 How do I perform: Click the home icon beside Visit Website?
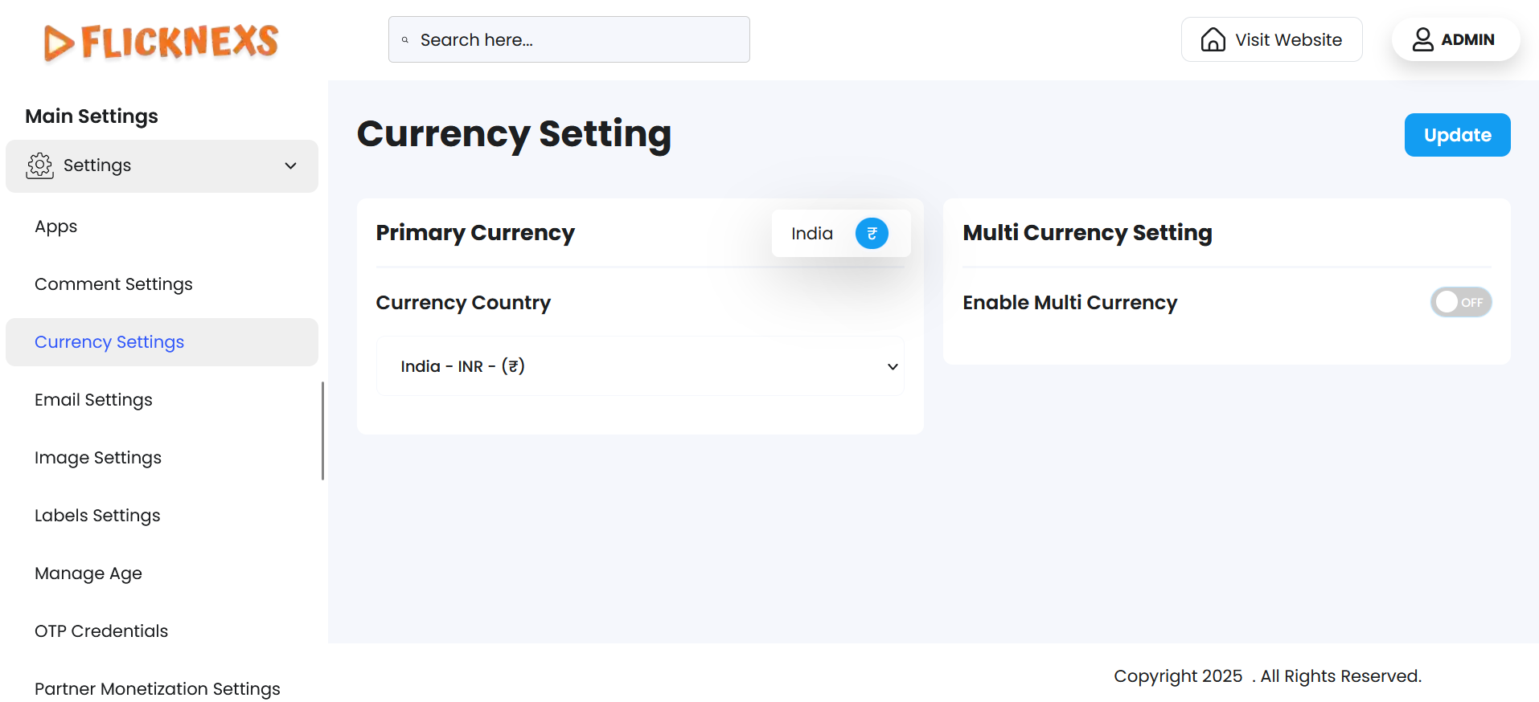(1213, 39)
